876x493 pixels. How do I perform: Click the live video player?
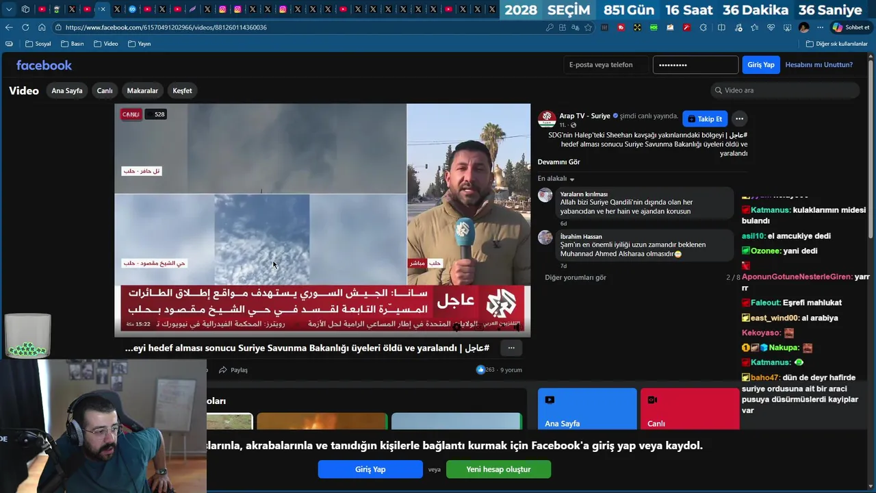(322, 220)
